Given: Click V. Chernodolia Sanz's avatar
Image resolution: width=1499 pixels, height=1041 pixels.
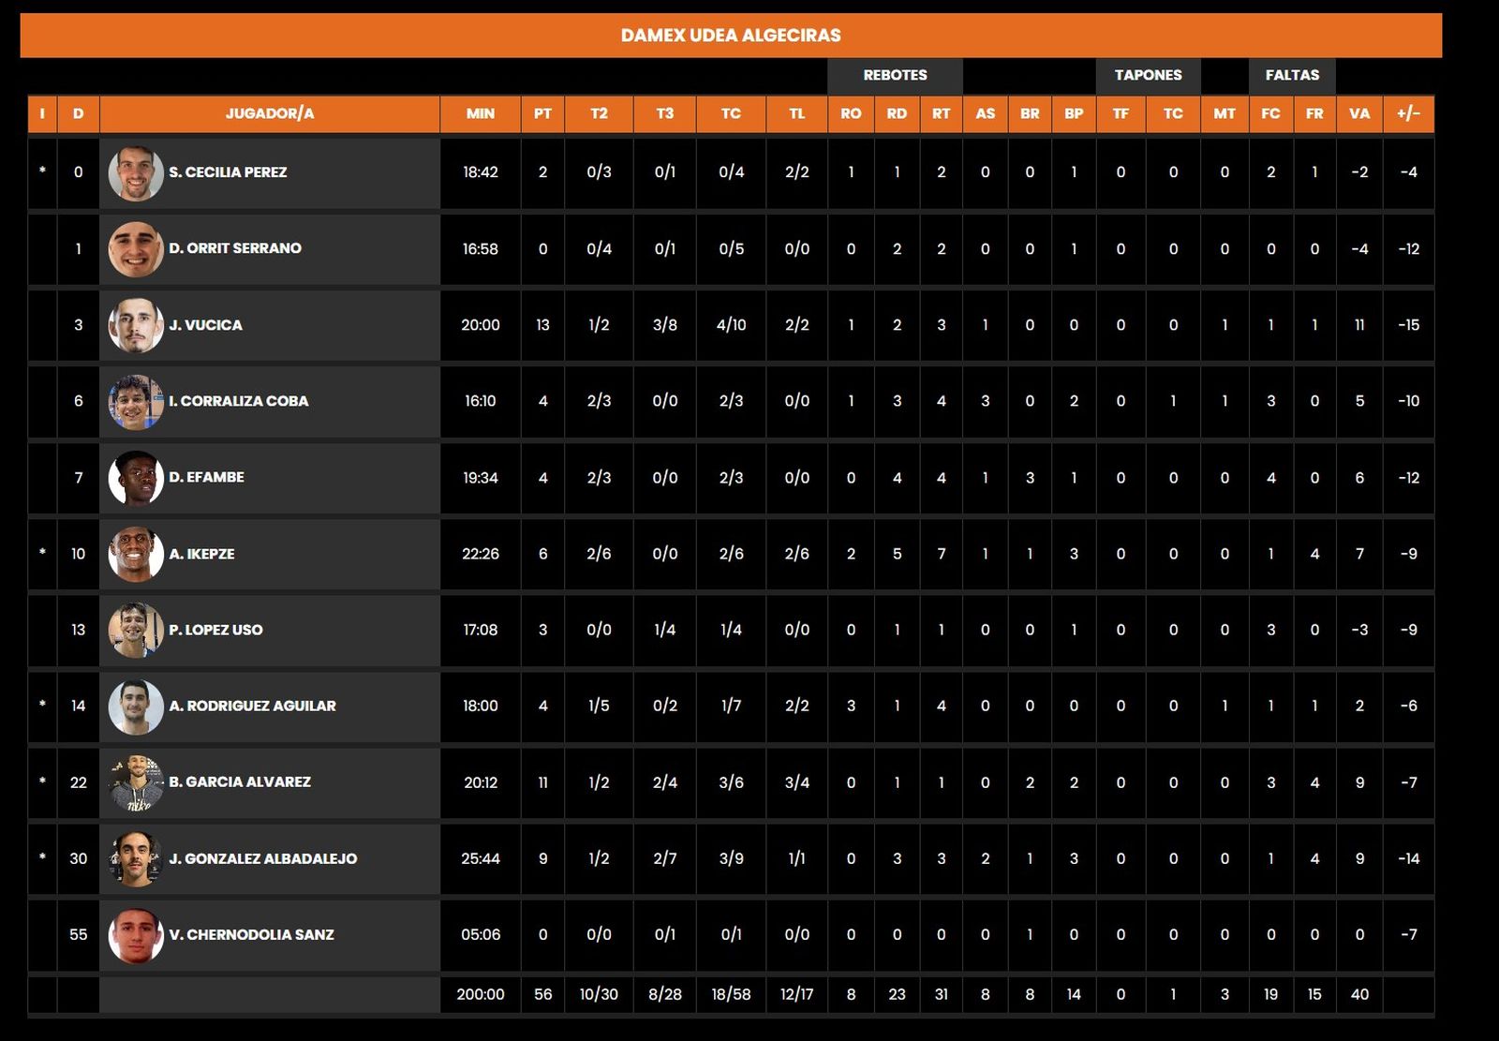Looking at the screenshot, I should pyautogui.click(x=136, y=935).
